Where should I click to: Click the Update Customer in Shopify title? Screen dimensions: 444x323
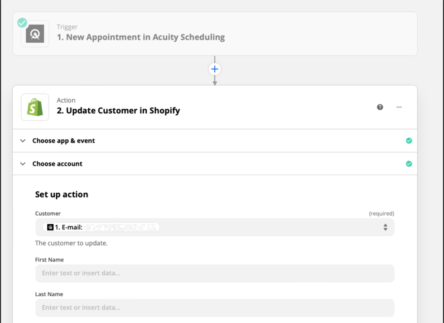click(x=118, y=111)
